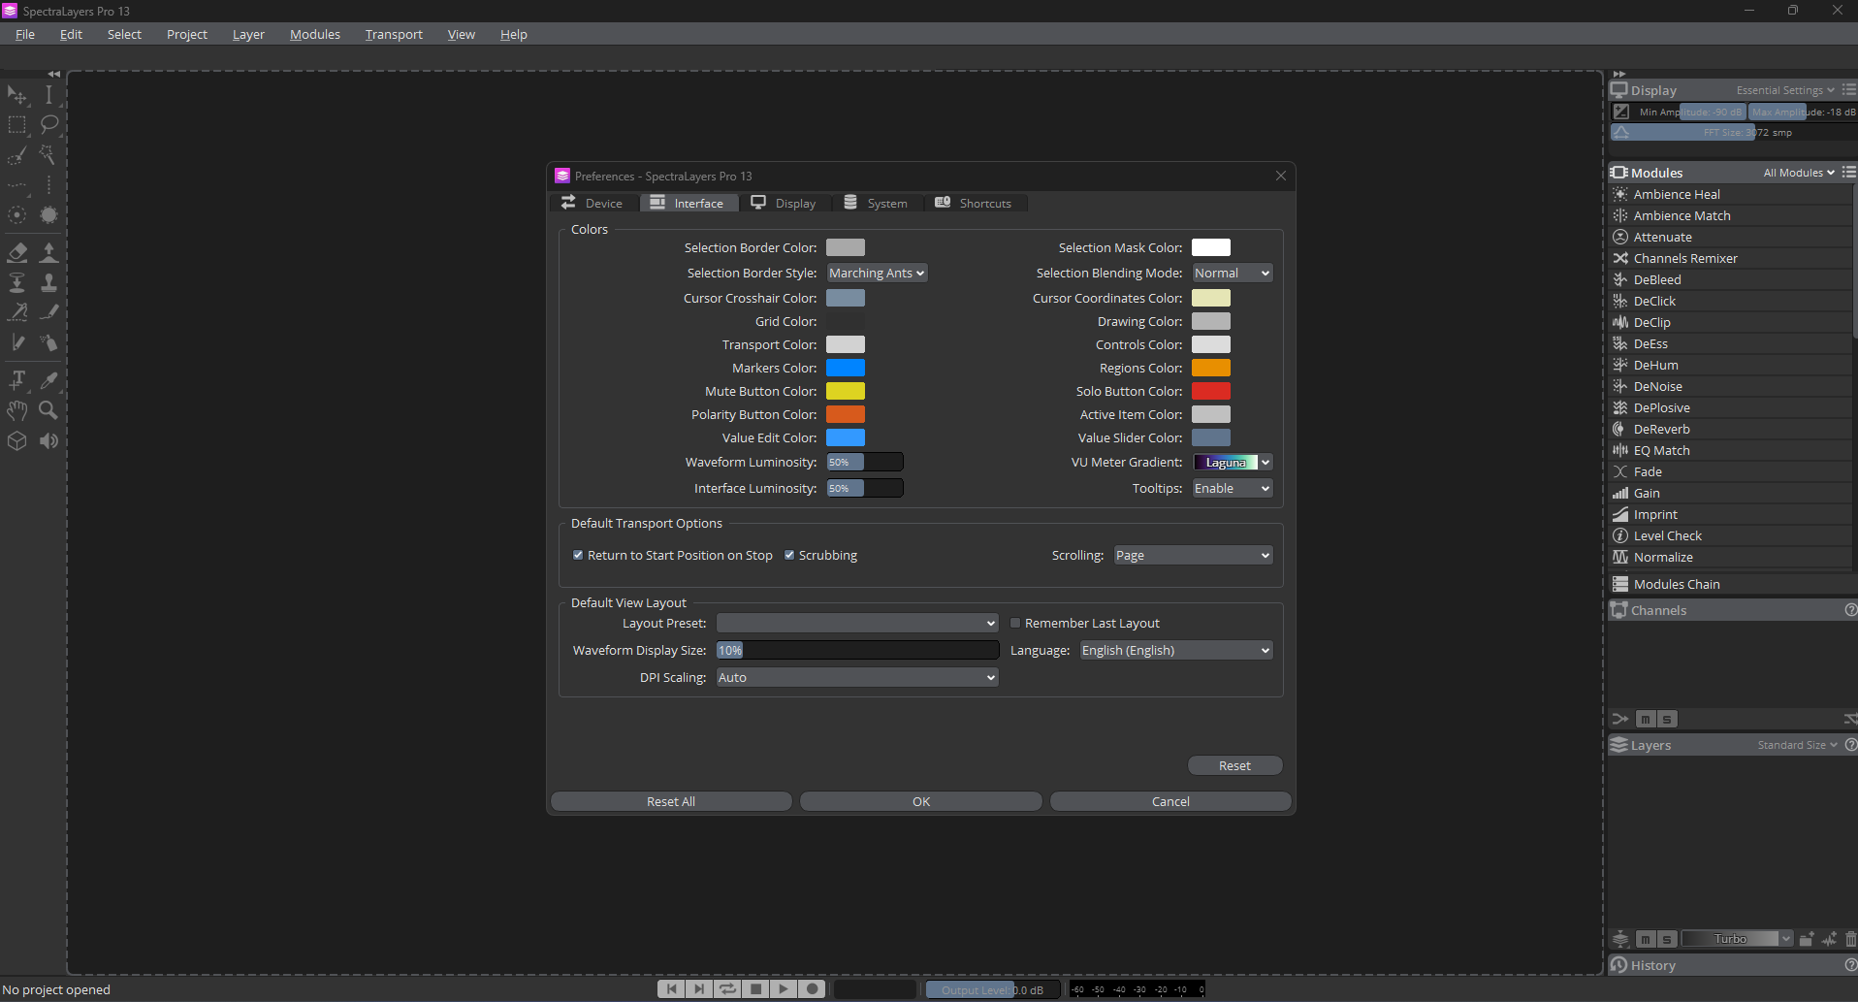The width and height of the screenshot is (1858, 1002).
Task: Switch to the Display preferences tab
Action: pyautogui.click(x=785, y=204)
